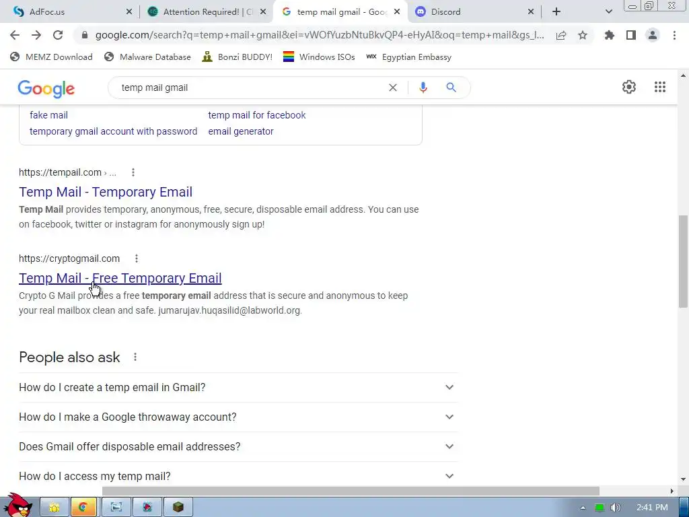Expand How do I access my temp mail

tap(238, 476)
